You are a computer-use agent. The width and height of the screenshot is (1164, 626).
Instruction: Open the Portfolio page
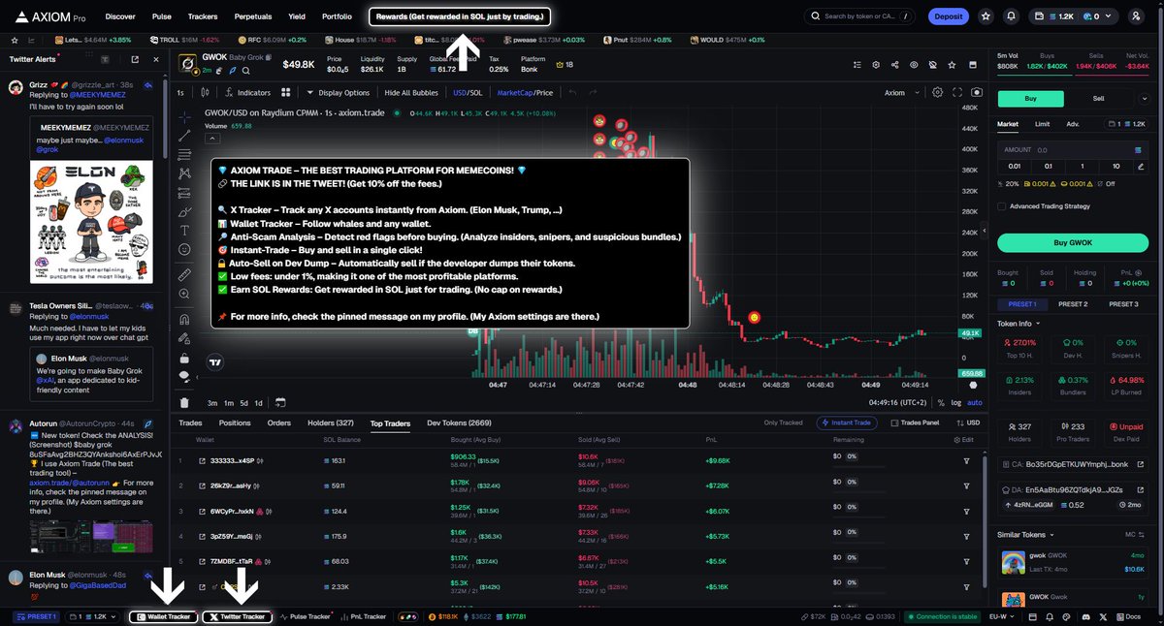click(x=337, y=16)
